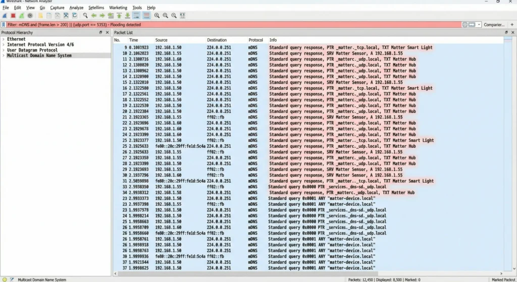Expand the Multicast Domain Name System node
Viewport: 517px width, 282px height.
[x=4, y=55]
